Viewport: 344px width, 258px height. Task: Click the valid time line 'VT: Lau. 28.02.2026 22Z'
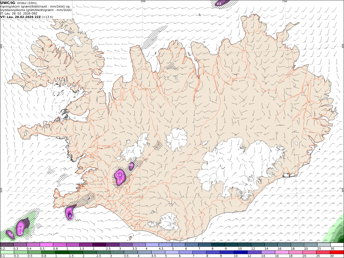(x=20, y=17)
